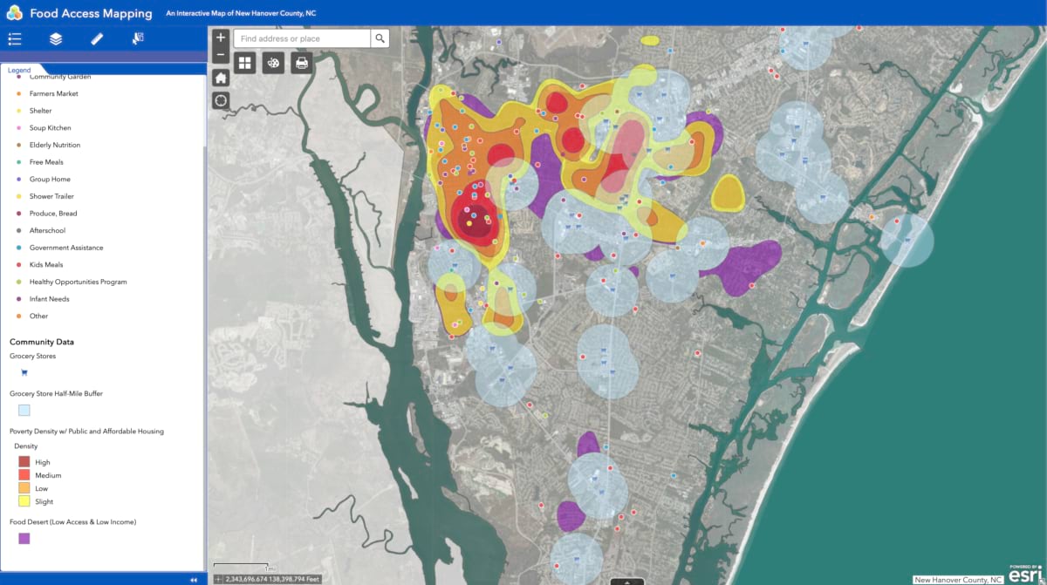Click the Food Access Mapping logo icon
The width and height of the screenshot is (1047, 585).
[13, 13]
